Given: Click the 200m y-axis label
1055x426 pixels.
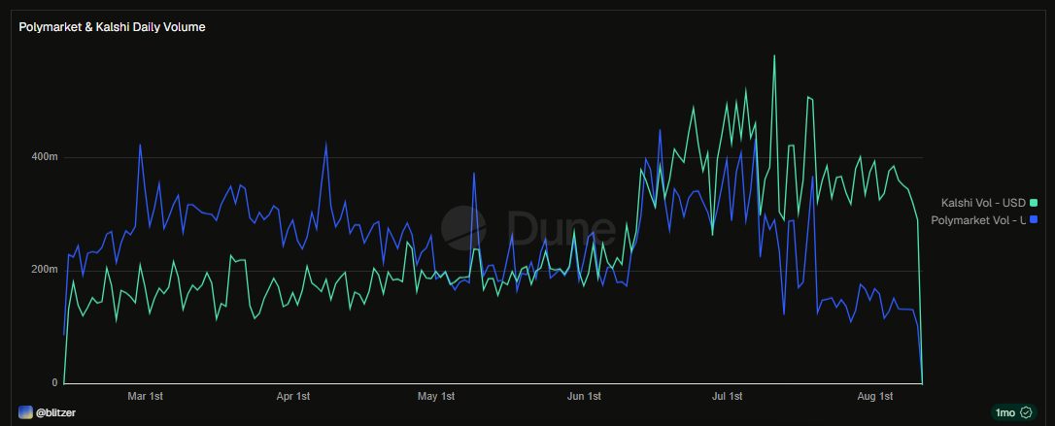Looking at the screenshot, I should [x=47, y=270].
